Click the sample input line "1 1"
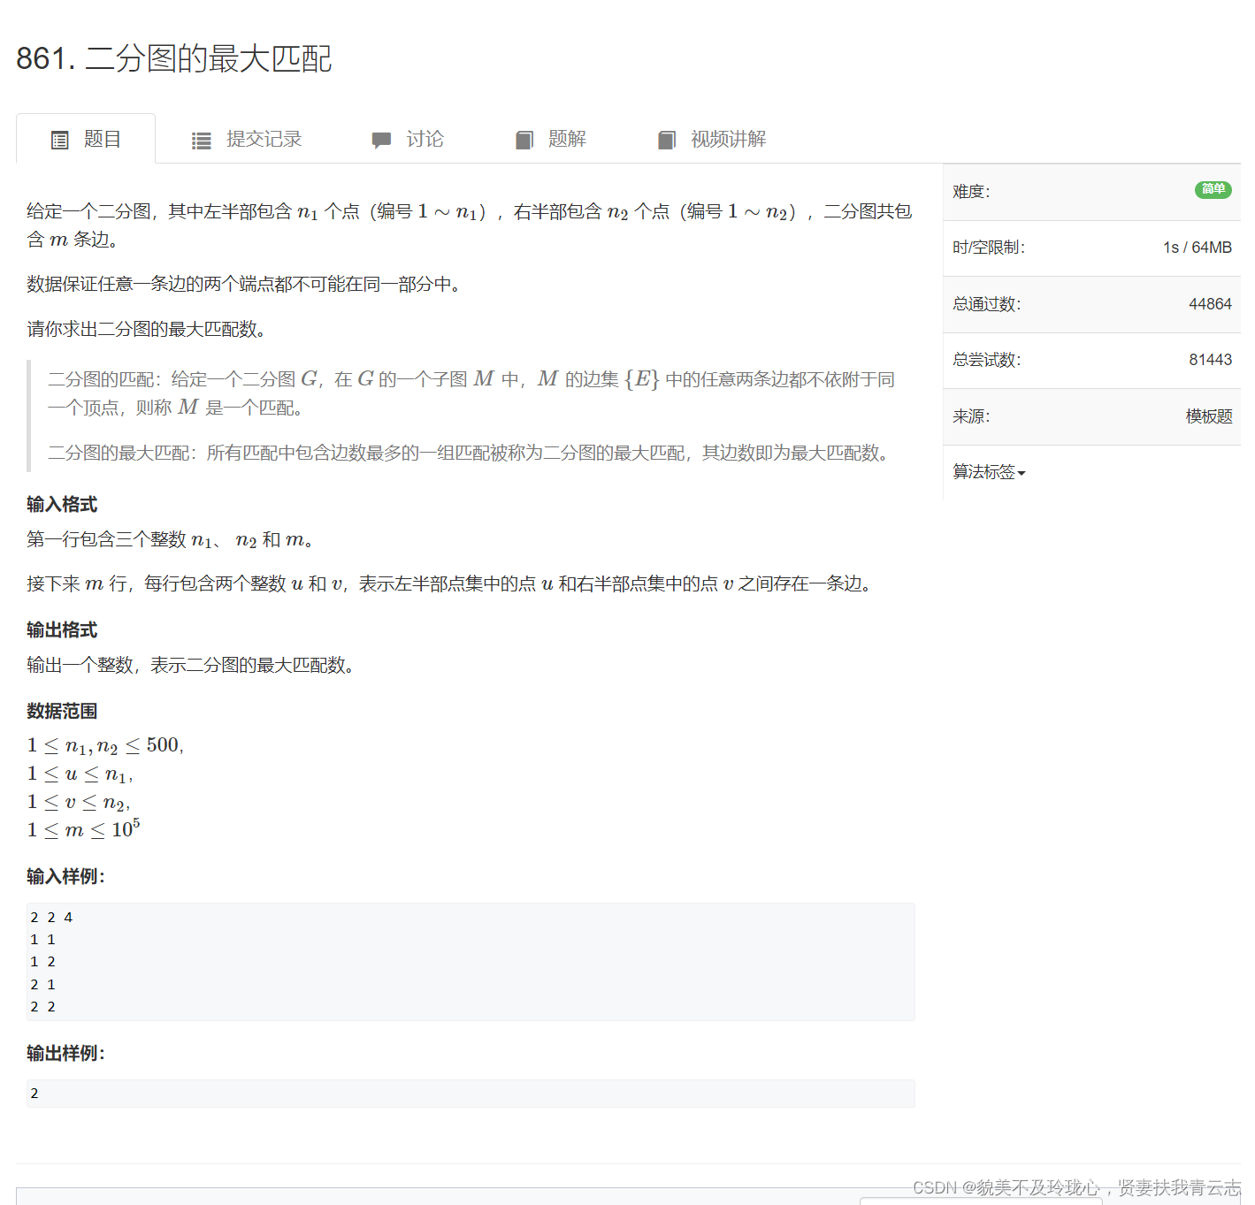 (x=42, y=940)
